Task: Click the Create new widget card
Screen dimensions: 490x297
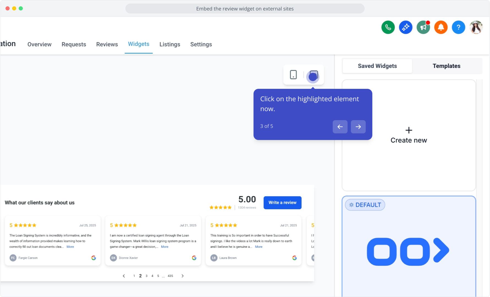Action: click(409, 135)
